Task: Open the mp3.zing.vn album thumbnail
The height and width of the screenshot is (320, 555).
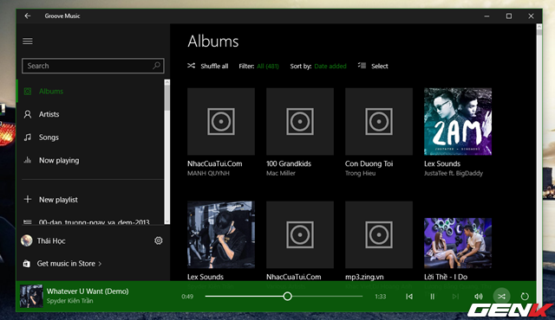Action: pos(379,234)
